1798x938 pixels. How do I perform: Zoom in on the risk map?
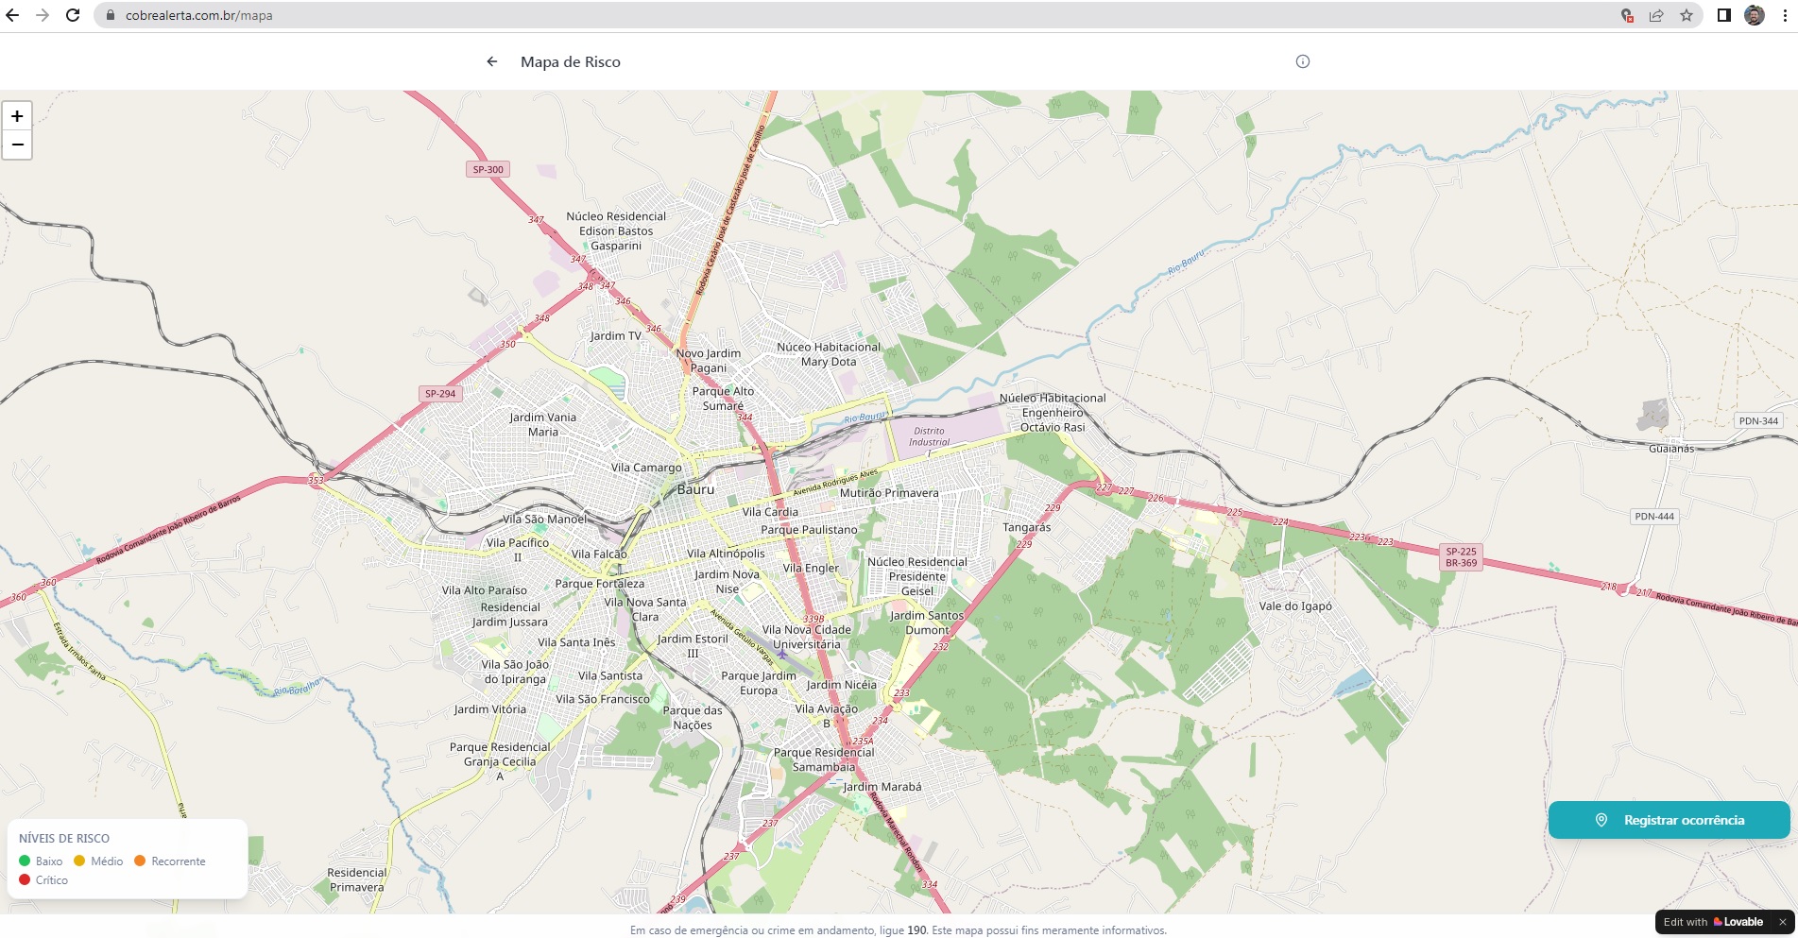(17, 116)
